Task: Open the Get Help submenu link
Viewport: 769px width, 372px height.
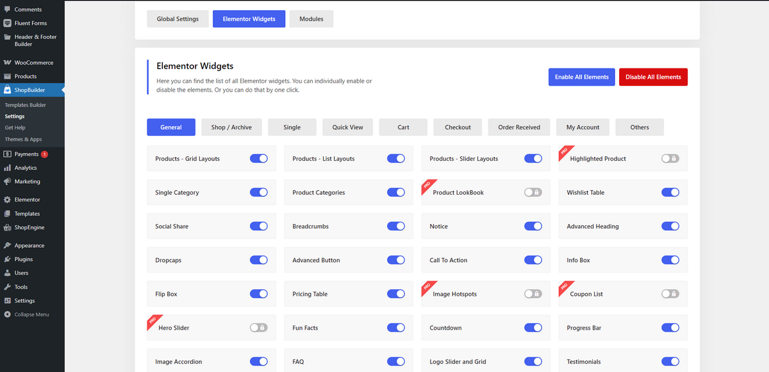Action: (x=15, y=128)
